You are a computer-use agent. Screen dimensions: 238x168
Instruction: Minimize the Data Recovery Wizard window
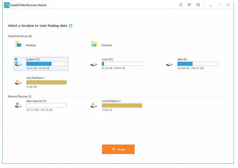point(211,5)
